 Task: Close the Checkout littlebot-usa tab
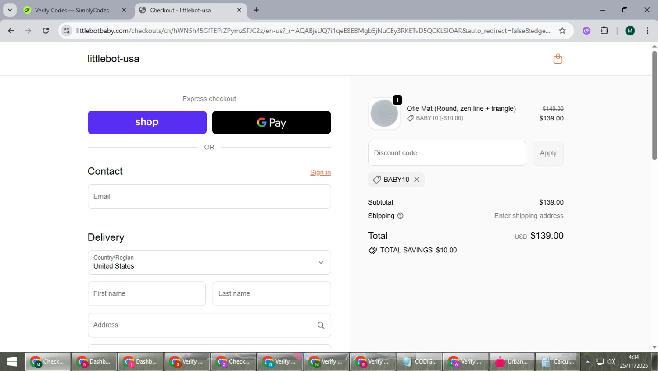click(x=239, y=10)
